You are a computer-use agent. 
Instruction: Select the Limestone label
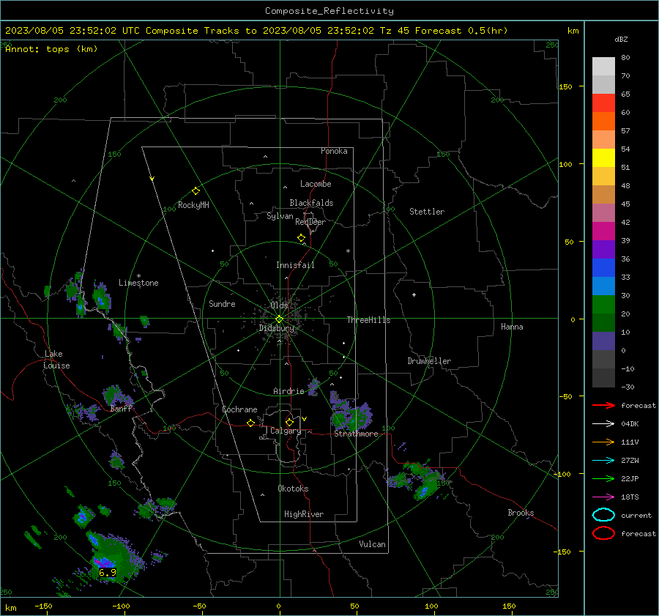138,283
